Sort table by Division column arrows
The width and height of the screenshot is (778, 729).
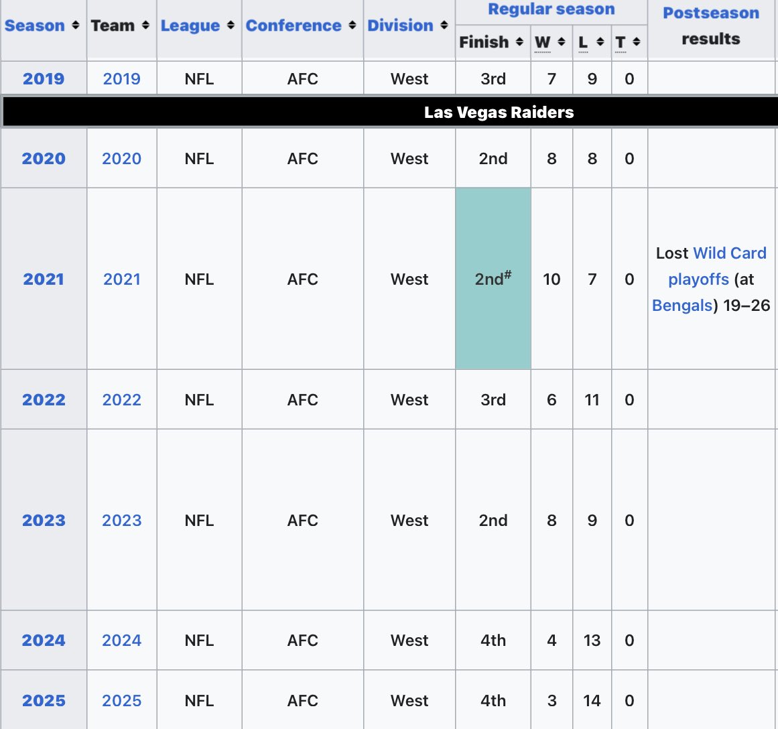click(x=444, y=25)
